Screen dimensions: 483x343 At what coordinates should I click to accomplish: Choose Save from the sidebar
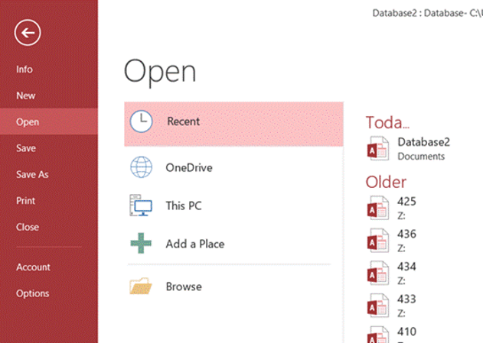click(x=26, y=148)
